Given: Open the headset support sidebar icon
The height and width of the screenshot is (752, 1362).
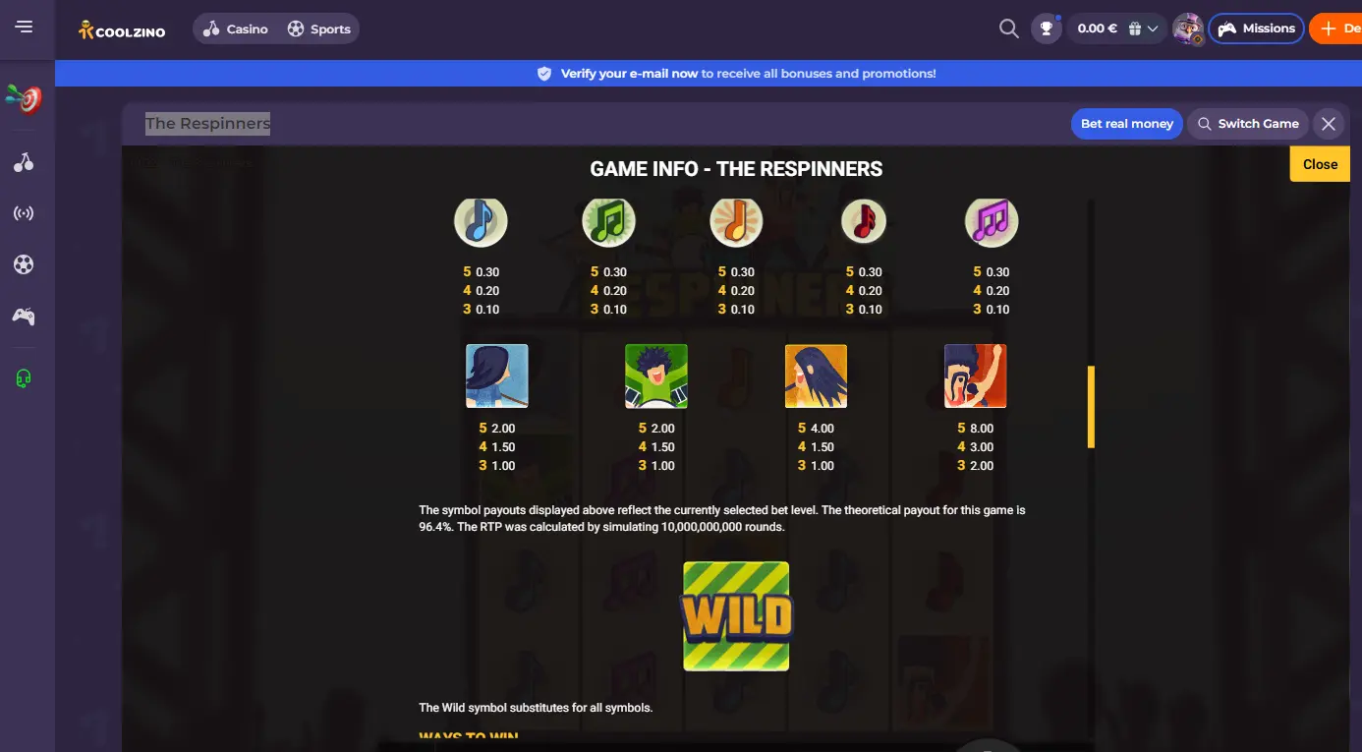Looking at the screenshot, I should 25,377.
